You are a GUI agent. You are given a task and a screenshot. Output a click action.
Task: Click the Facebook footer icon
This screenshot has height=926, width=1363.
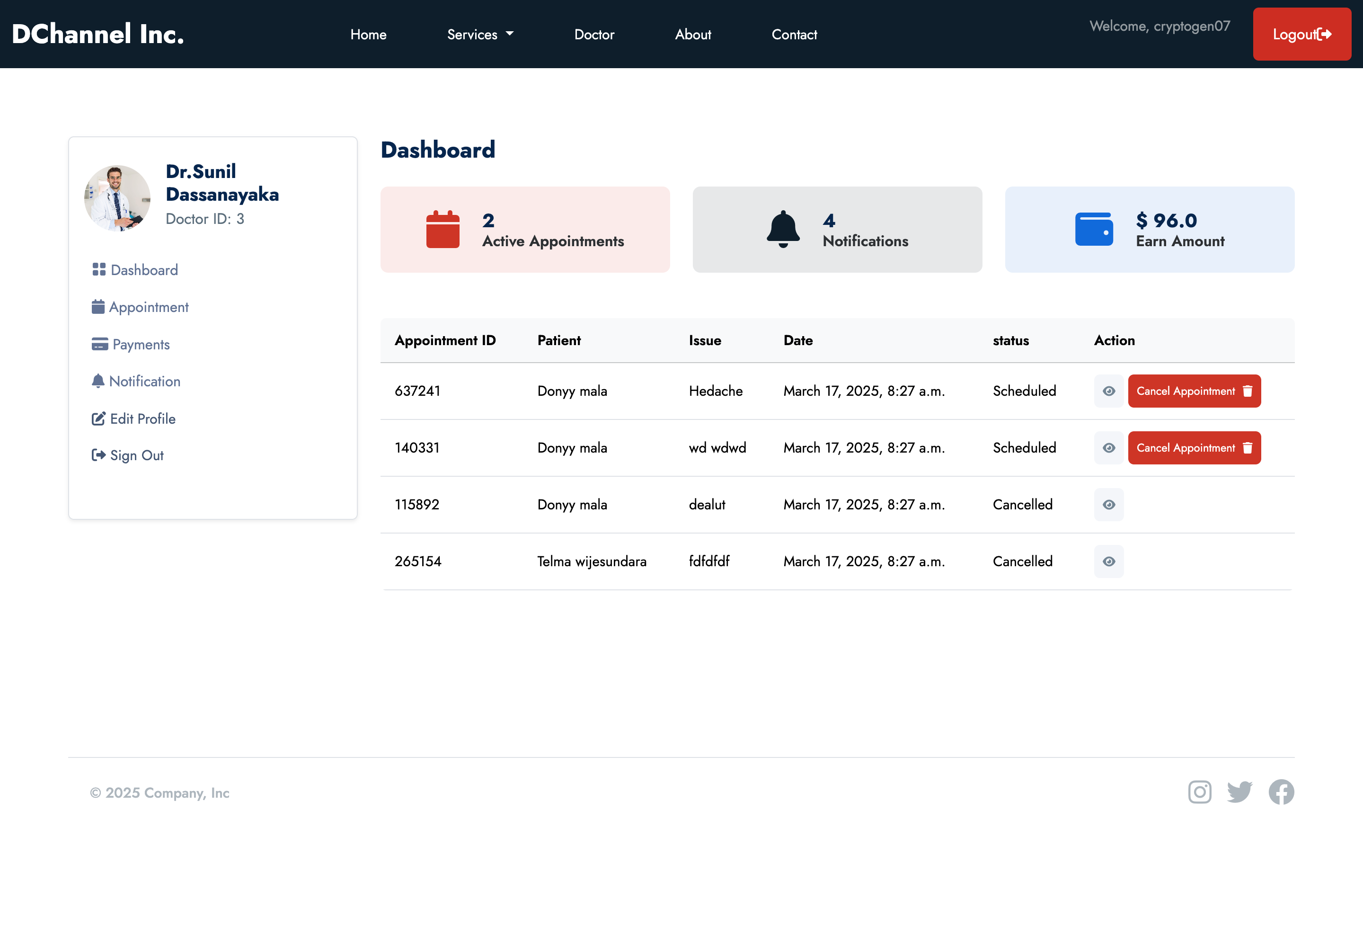[x=1281, y=792]
